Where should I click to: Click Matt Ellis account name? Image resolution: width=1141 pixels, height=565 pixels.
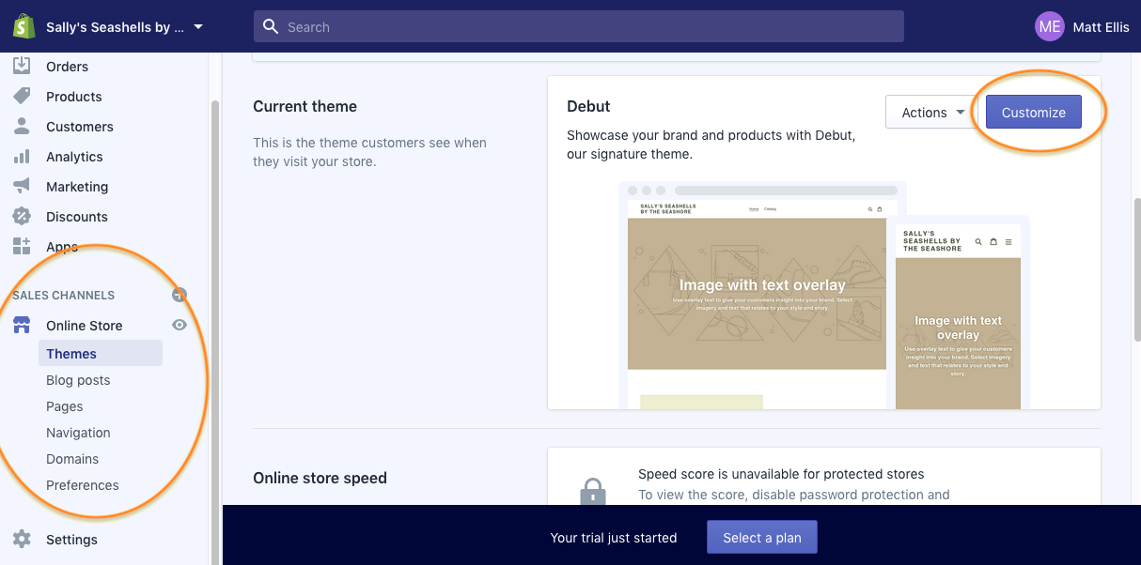[x=1102, y=27]
